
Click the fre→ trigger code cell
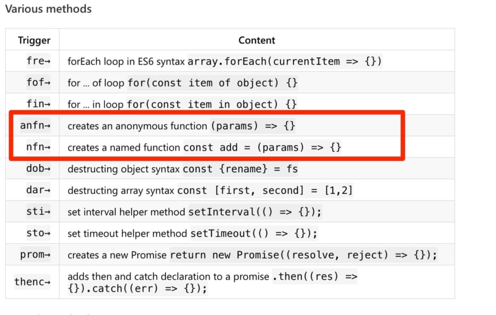(38, 60)
